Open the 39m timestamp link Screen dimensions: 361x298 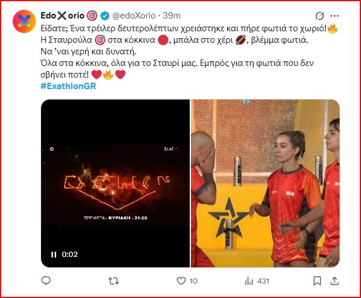171,16
